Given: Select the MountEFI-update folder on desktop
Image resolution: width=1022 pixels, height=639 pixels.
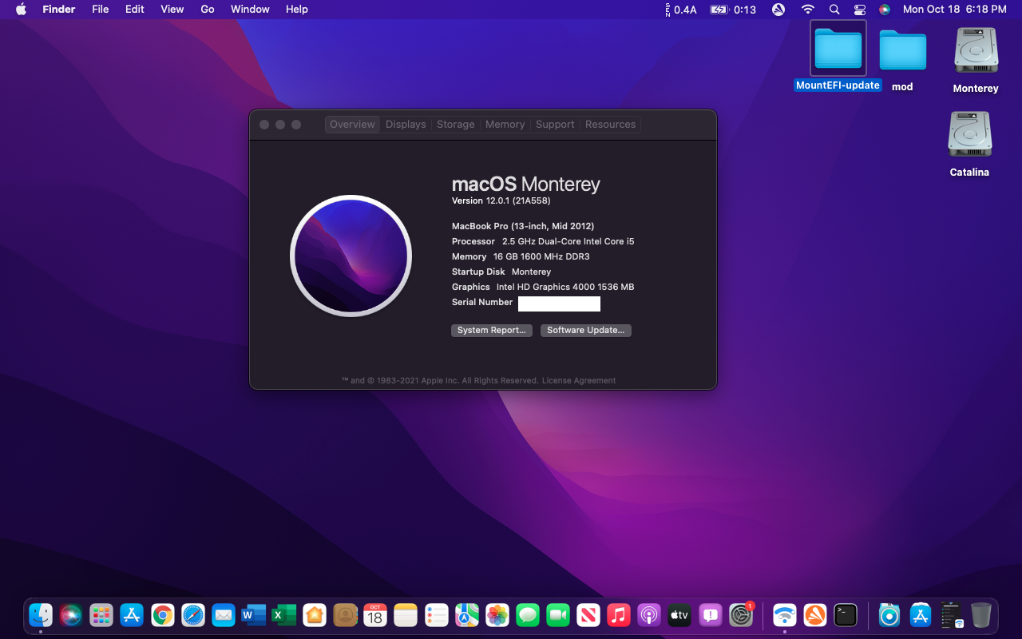Looking at the screenshot, I should point(838,56).
